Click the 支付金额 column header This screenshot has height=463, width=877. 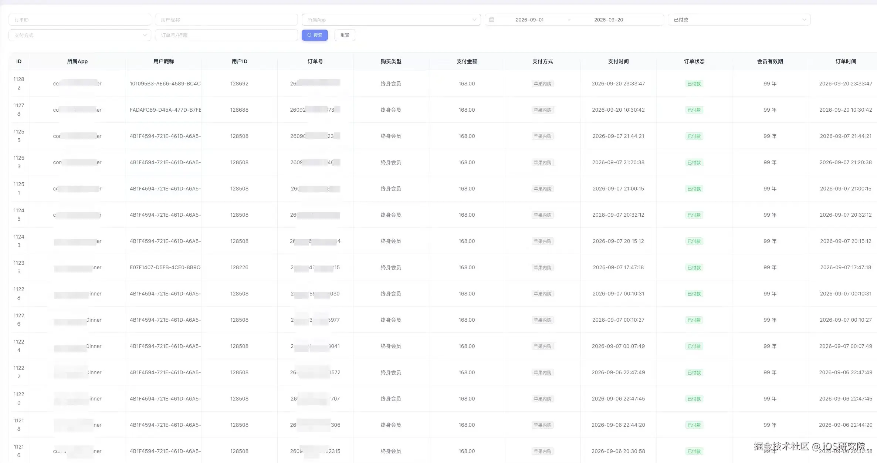467,61
